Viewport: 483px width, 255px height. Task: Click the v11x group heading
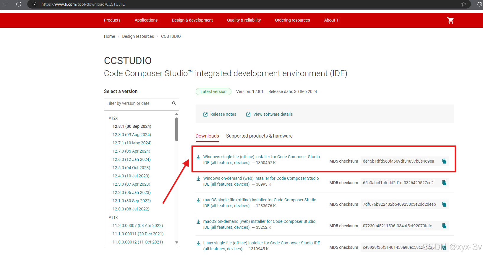coord(113,217)
